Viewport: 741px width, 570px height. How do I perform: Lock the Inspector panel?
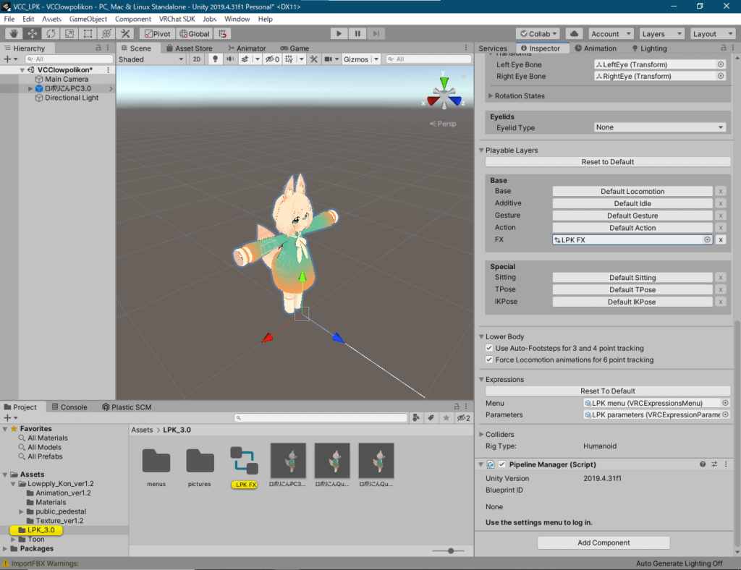(723, 48)
